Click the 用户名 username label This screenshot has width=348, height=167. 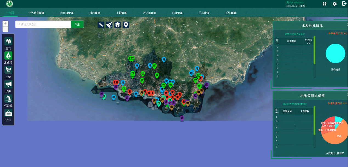click(295, 2)
